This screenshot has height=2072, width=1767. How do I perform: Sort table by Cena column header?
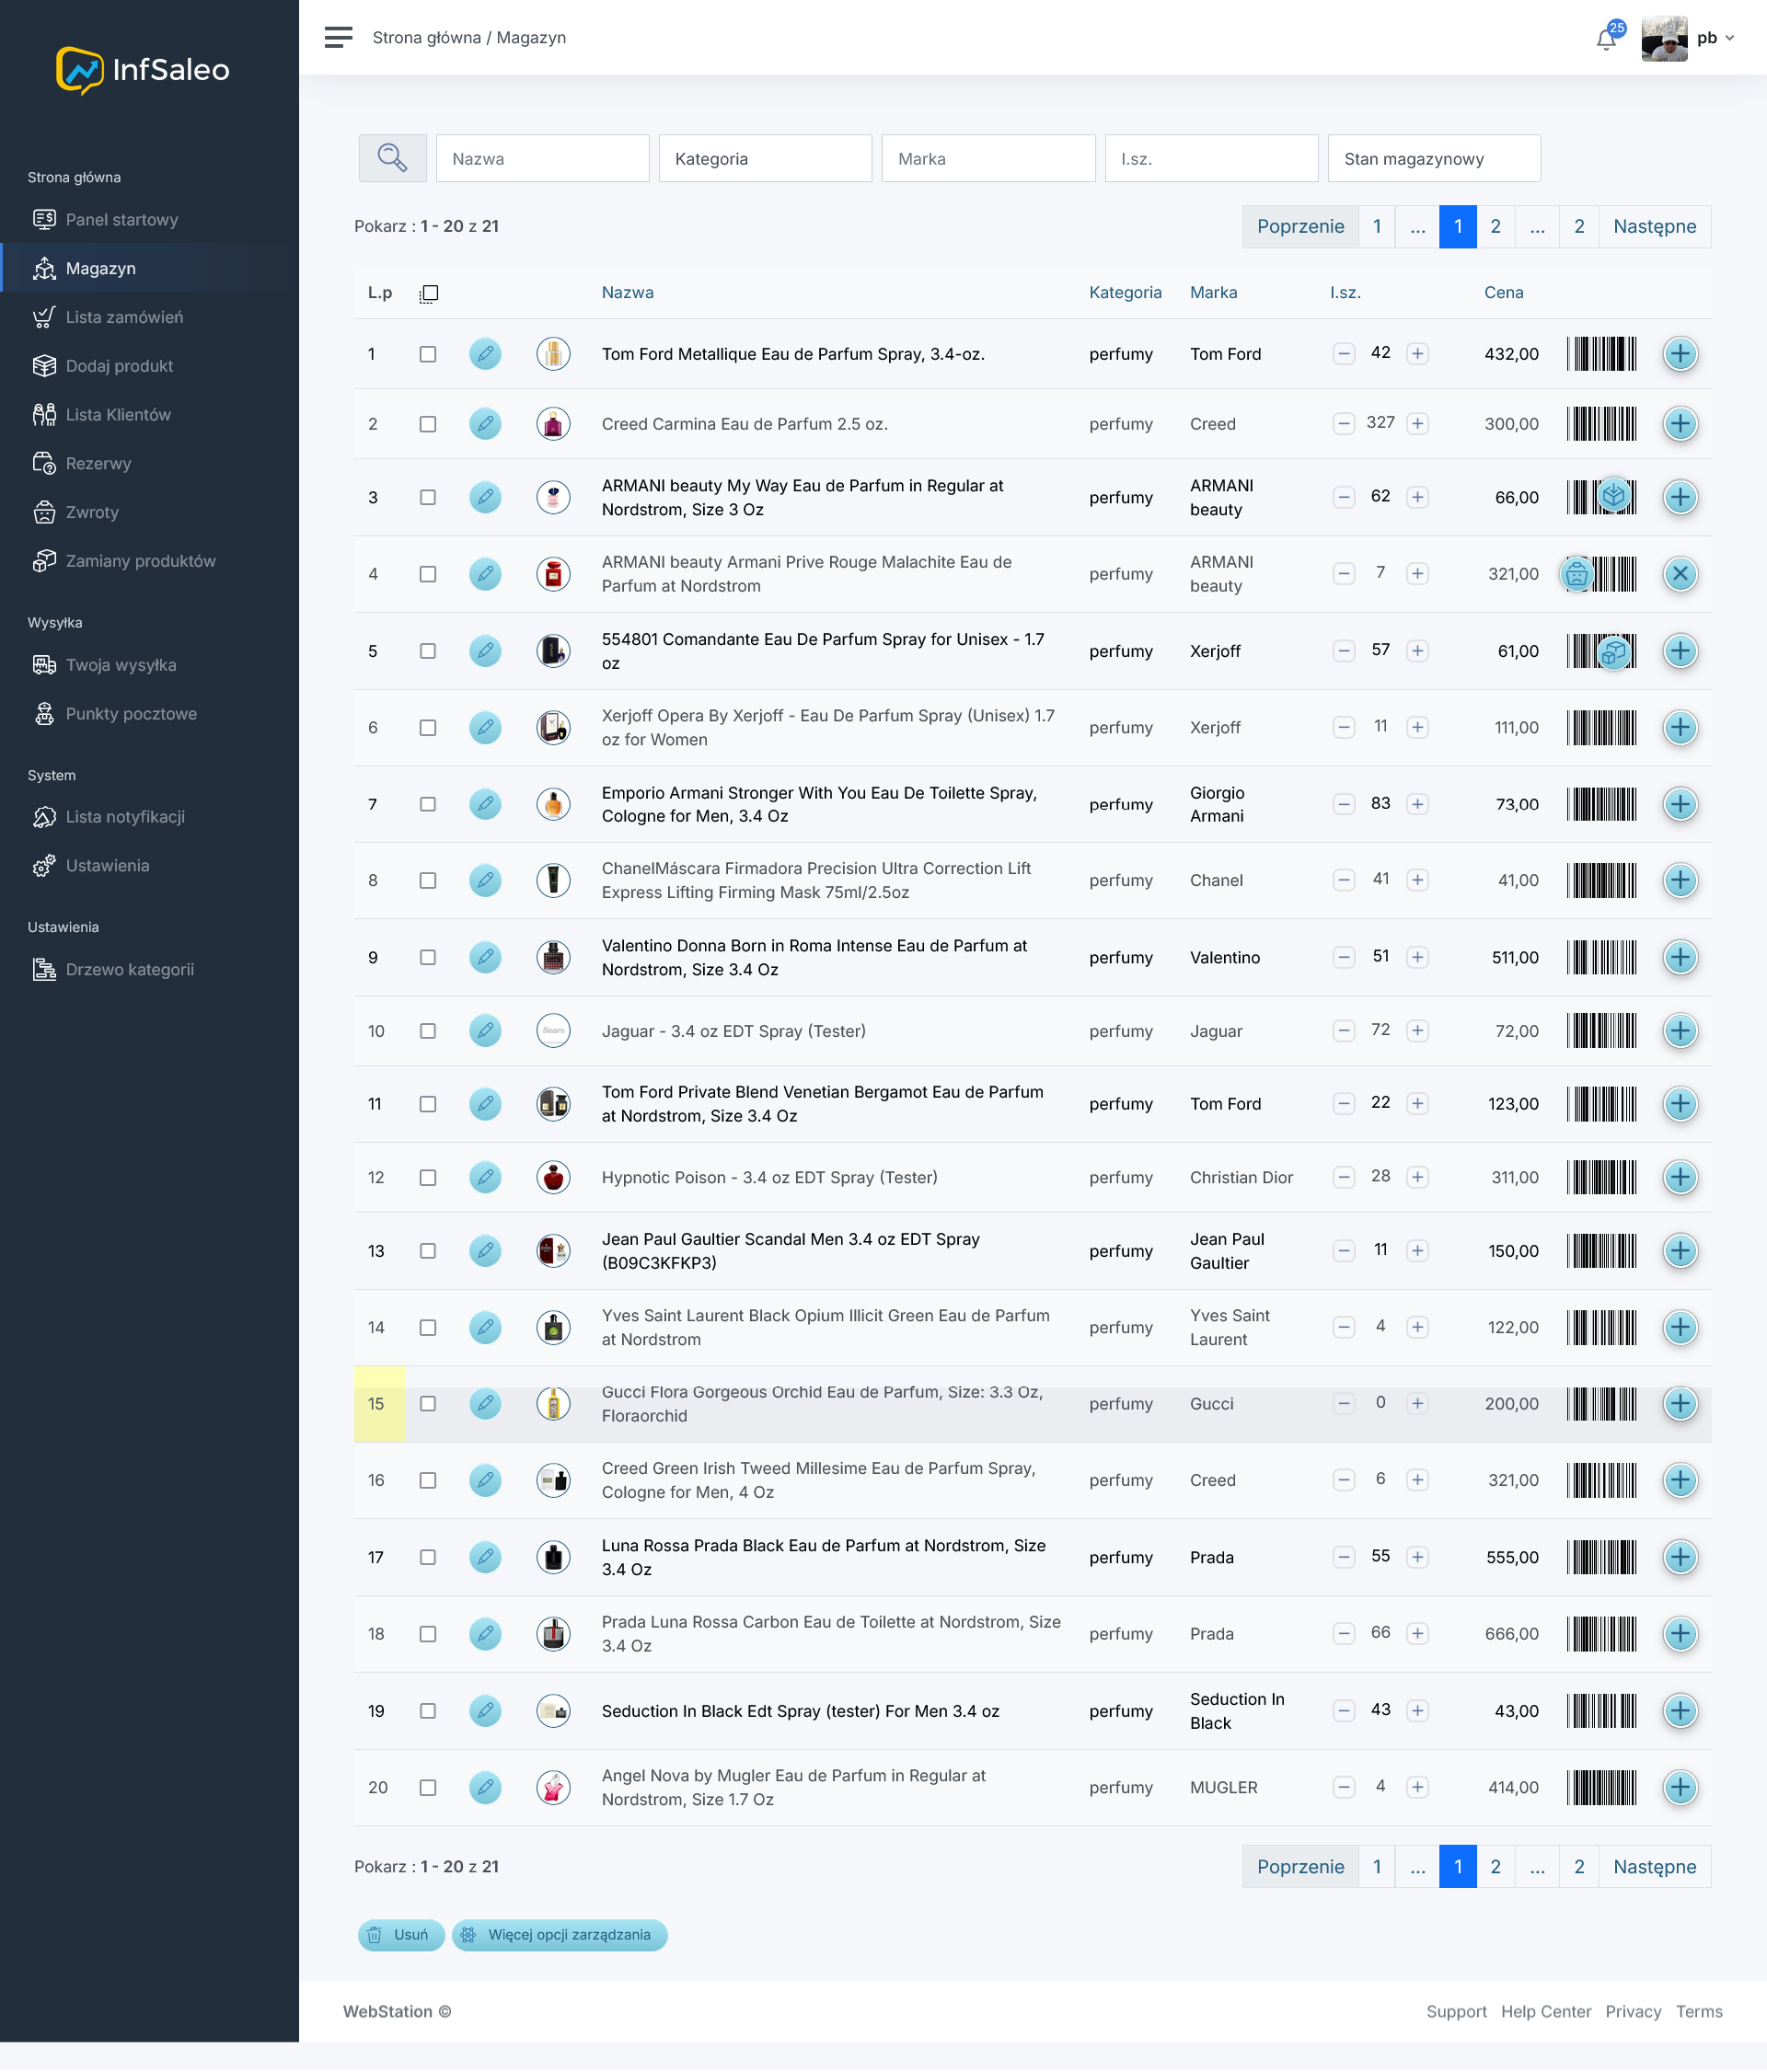click(1503, 293)
